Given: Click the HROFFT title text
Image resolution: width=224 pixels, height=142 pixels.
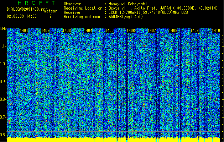Looking at the screenshot, I should tap(36, 3).
